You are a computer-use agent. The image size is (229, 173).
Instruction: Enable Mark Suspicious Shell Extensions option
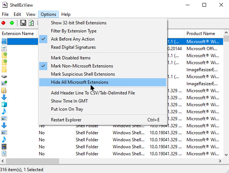pyautogui.click(x=103, y=74)
